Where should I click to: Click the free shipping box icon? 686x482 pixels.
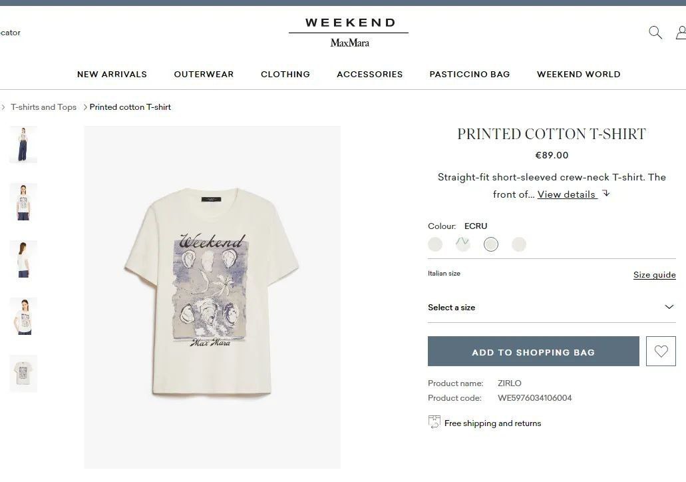[x=434, y=422]
